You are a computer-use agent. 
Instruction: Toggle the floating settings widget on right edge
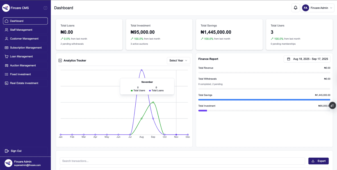click(x=333, y=105)
